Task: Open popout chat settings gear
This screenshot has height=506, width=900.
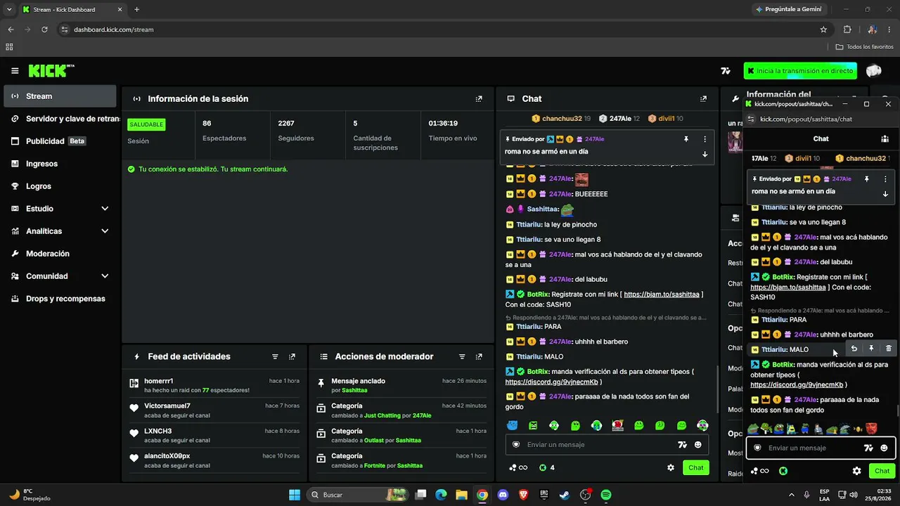Action: tap(856, 472)
